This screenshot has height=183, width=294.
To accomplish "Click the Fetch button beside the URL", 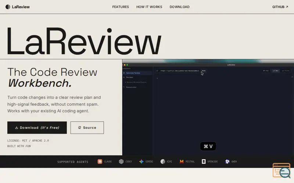I will (x=204, y=71).
